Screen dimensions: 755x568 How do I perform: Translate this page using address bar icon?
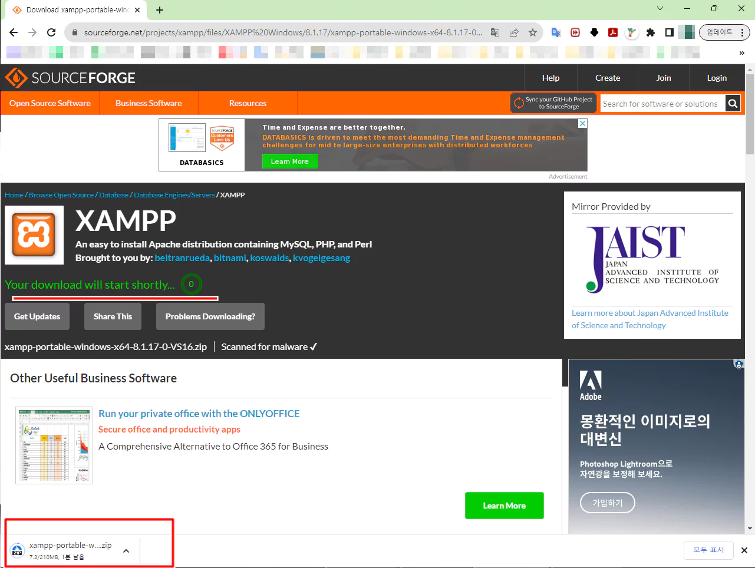click(x=495, y=32)
